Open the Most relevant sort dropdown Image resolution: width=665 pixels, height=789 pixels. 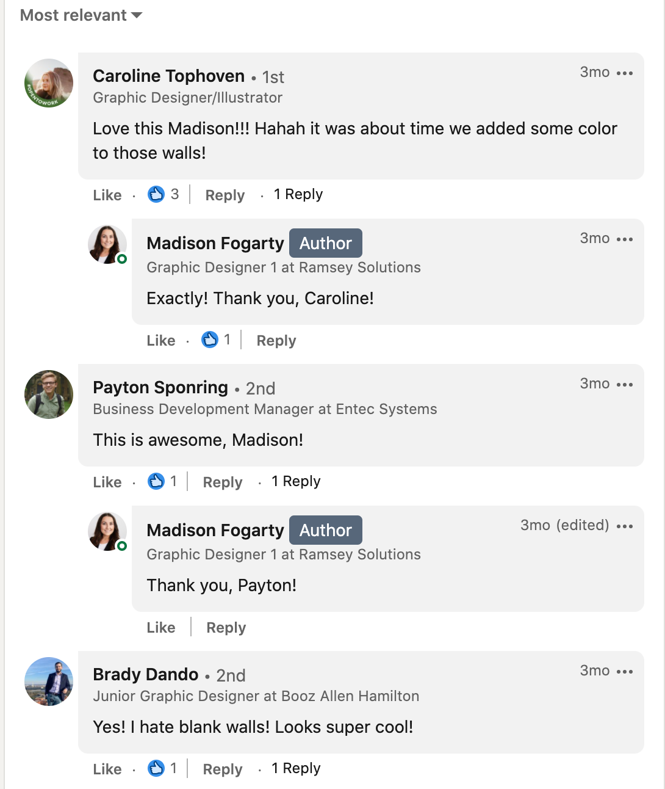pyautogui.click(x=81, y=15)
